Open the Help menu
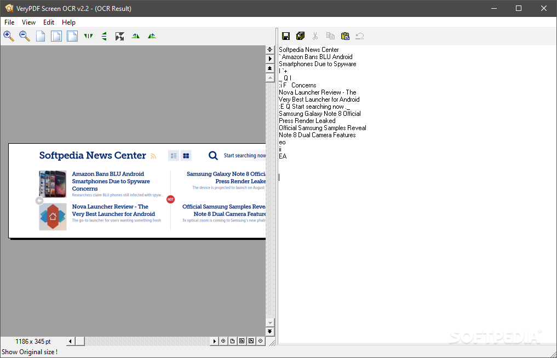557x358 pixels. click(x=68, y=22)
